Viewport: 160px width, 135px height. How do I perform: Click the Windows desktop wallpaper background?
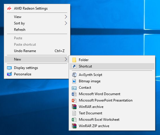(x=112, y=25)
